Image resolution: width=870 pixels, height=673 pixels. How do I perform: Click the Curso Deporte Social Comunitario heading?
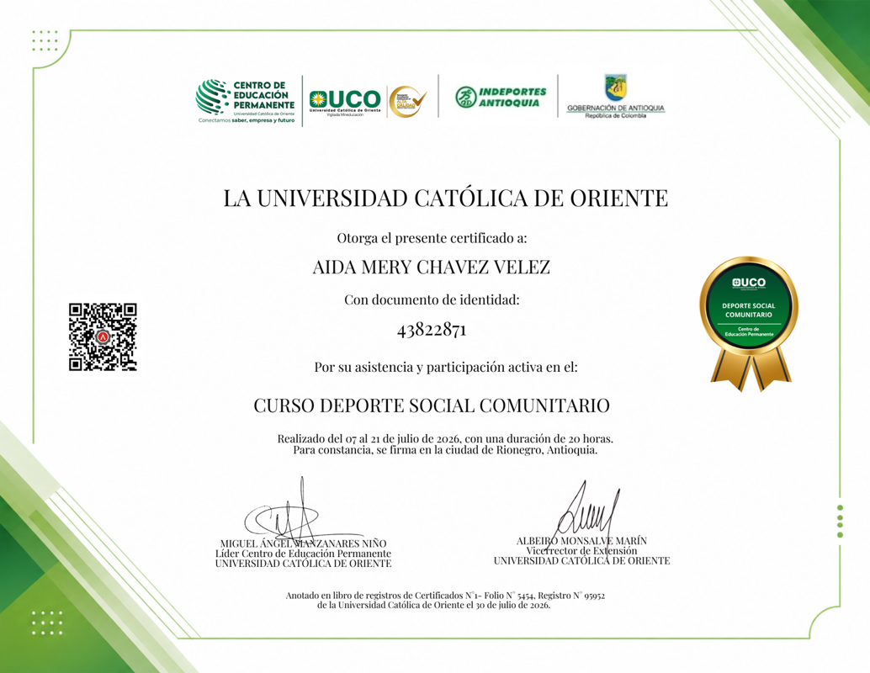432,405
